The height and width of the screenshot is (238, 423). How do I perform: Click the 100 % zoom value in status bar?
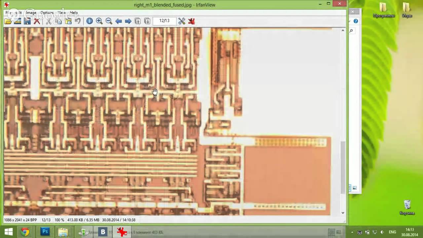(59, 220)
